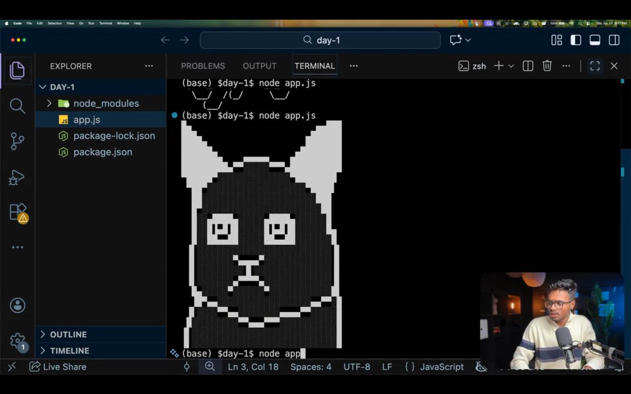This screenshot has width=631, height=394.
Task: Open the Manage gear icon
Action: click(18, 341)
